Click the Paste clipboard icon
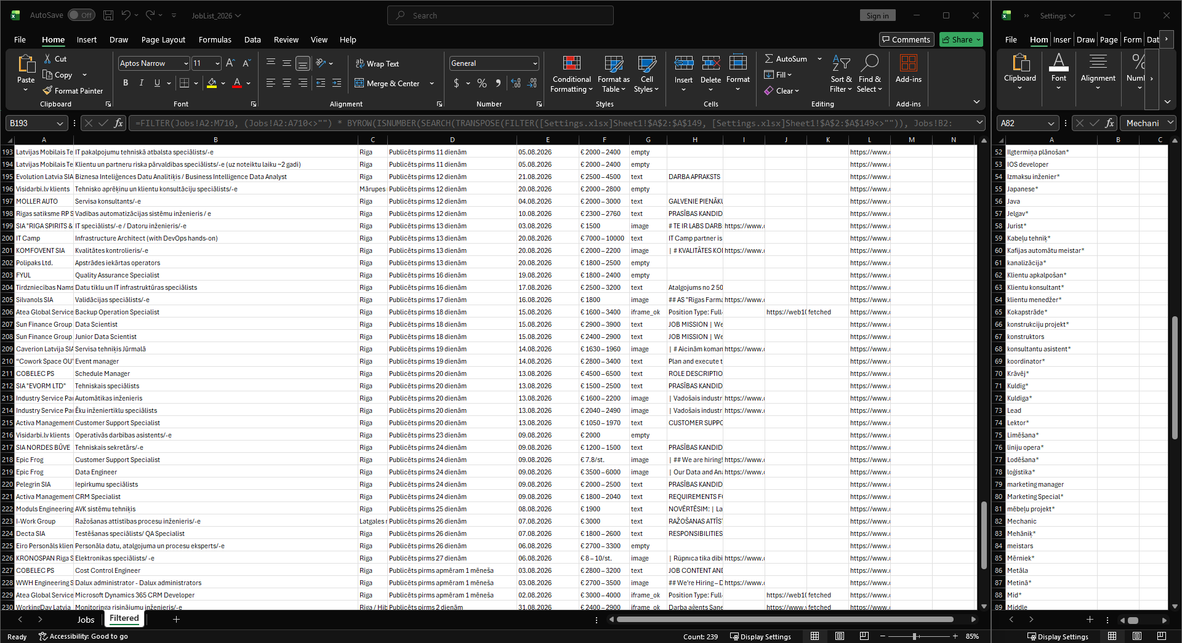The height and width of the screenshot is (643, 1182). pos(26,64)
